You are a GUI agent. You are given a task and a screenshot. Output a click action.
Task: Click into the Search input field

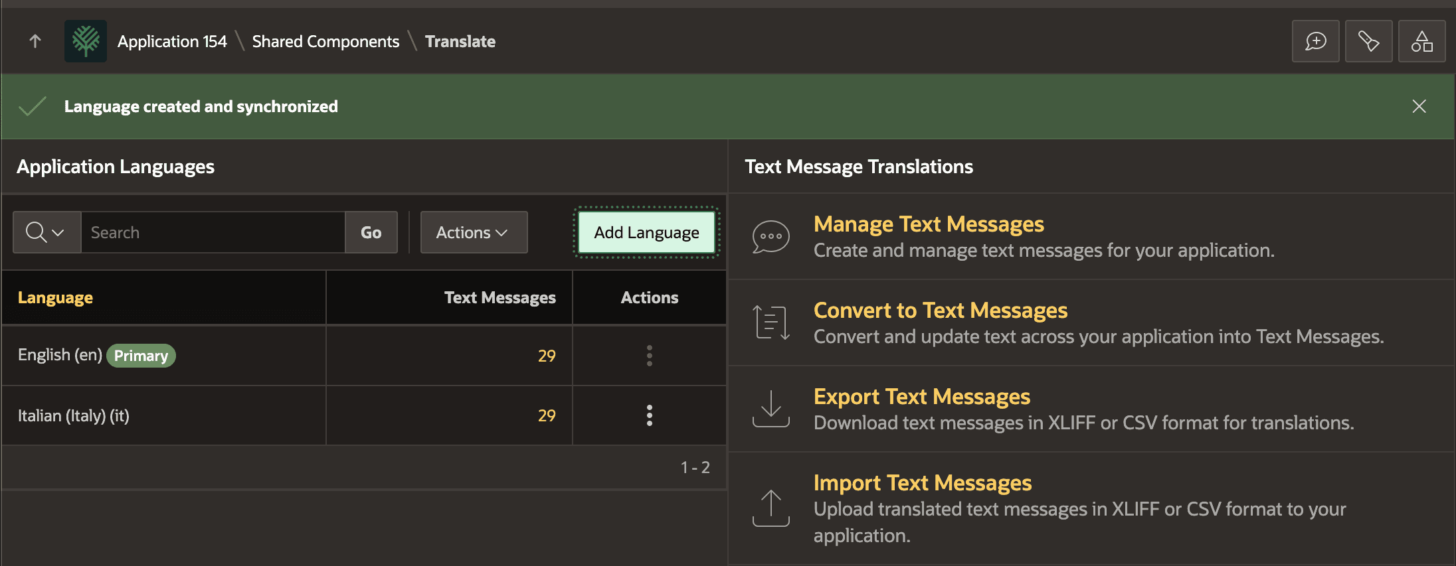click(213, 232)
